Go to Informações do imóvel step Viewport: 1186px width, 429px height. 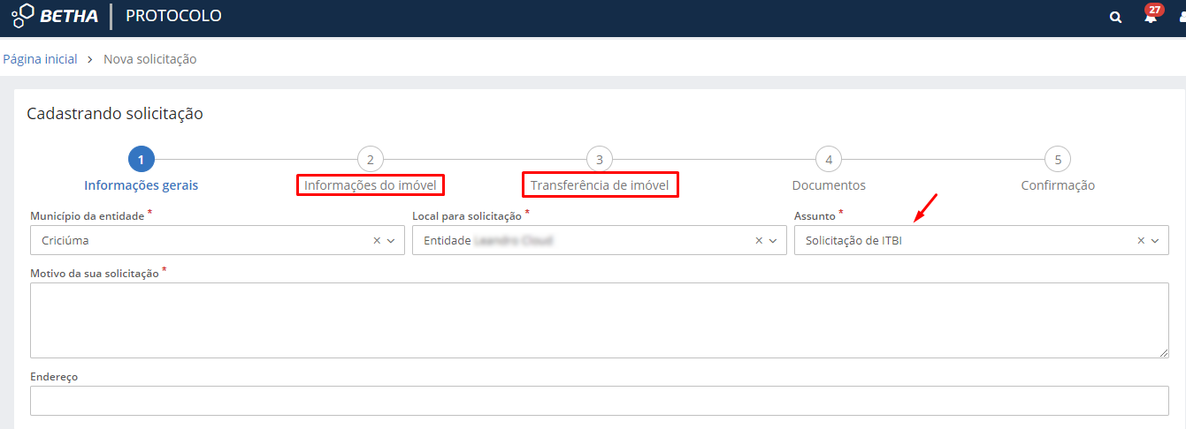pos(370,185)
